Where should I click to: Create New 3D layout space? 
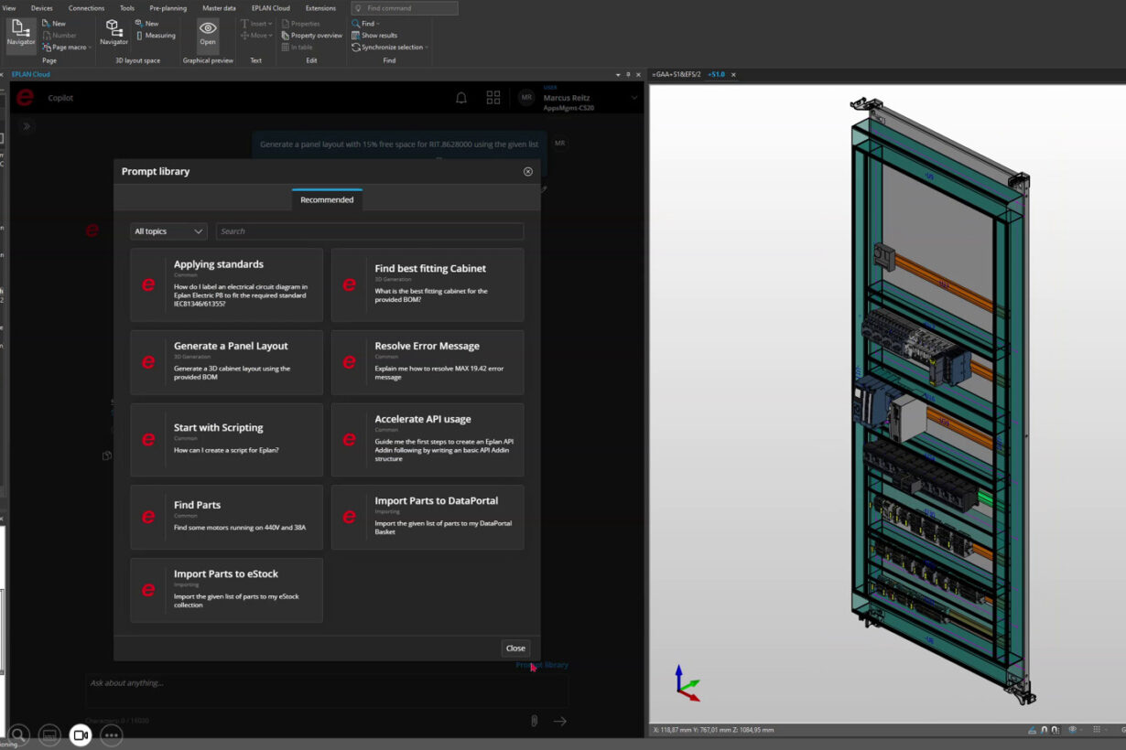coord(146,23)
